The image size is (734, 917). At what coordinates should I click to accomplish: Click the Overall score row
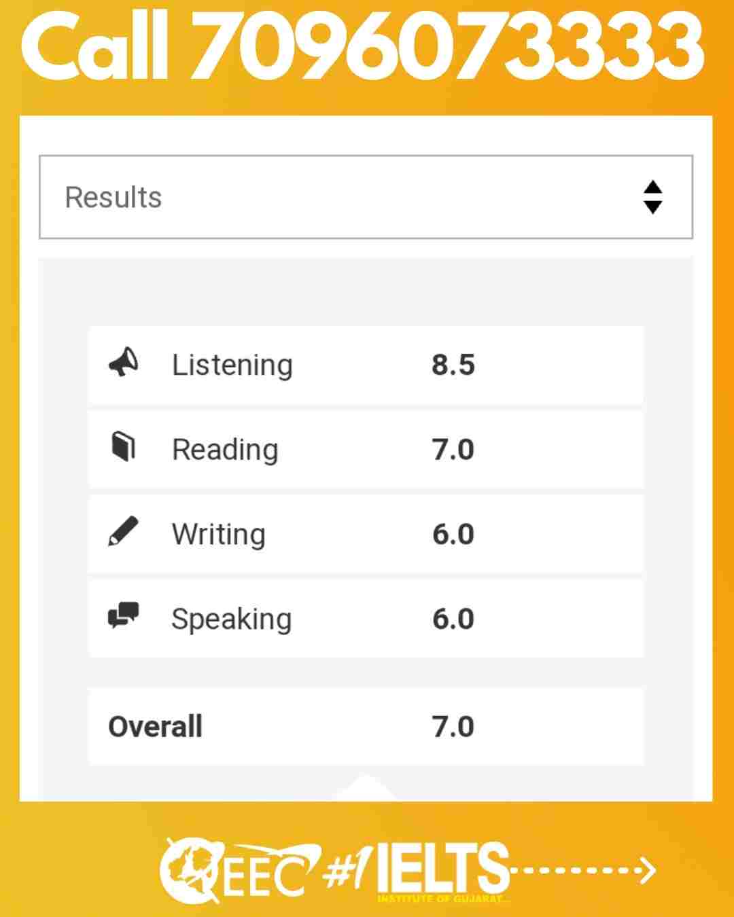click(x=366, y=726)
